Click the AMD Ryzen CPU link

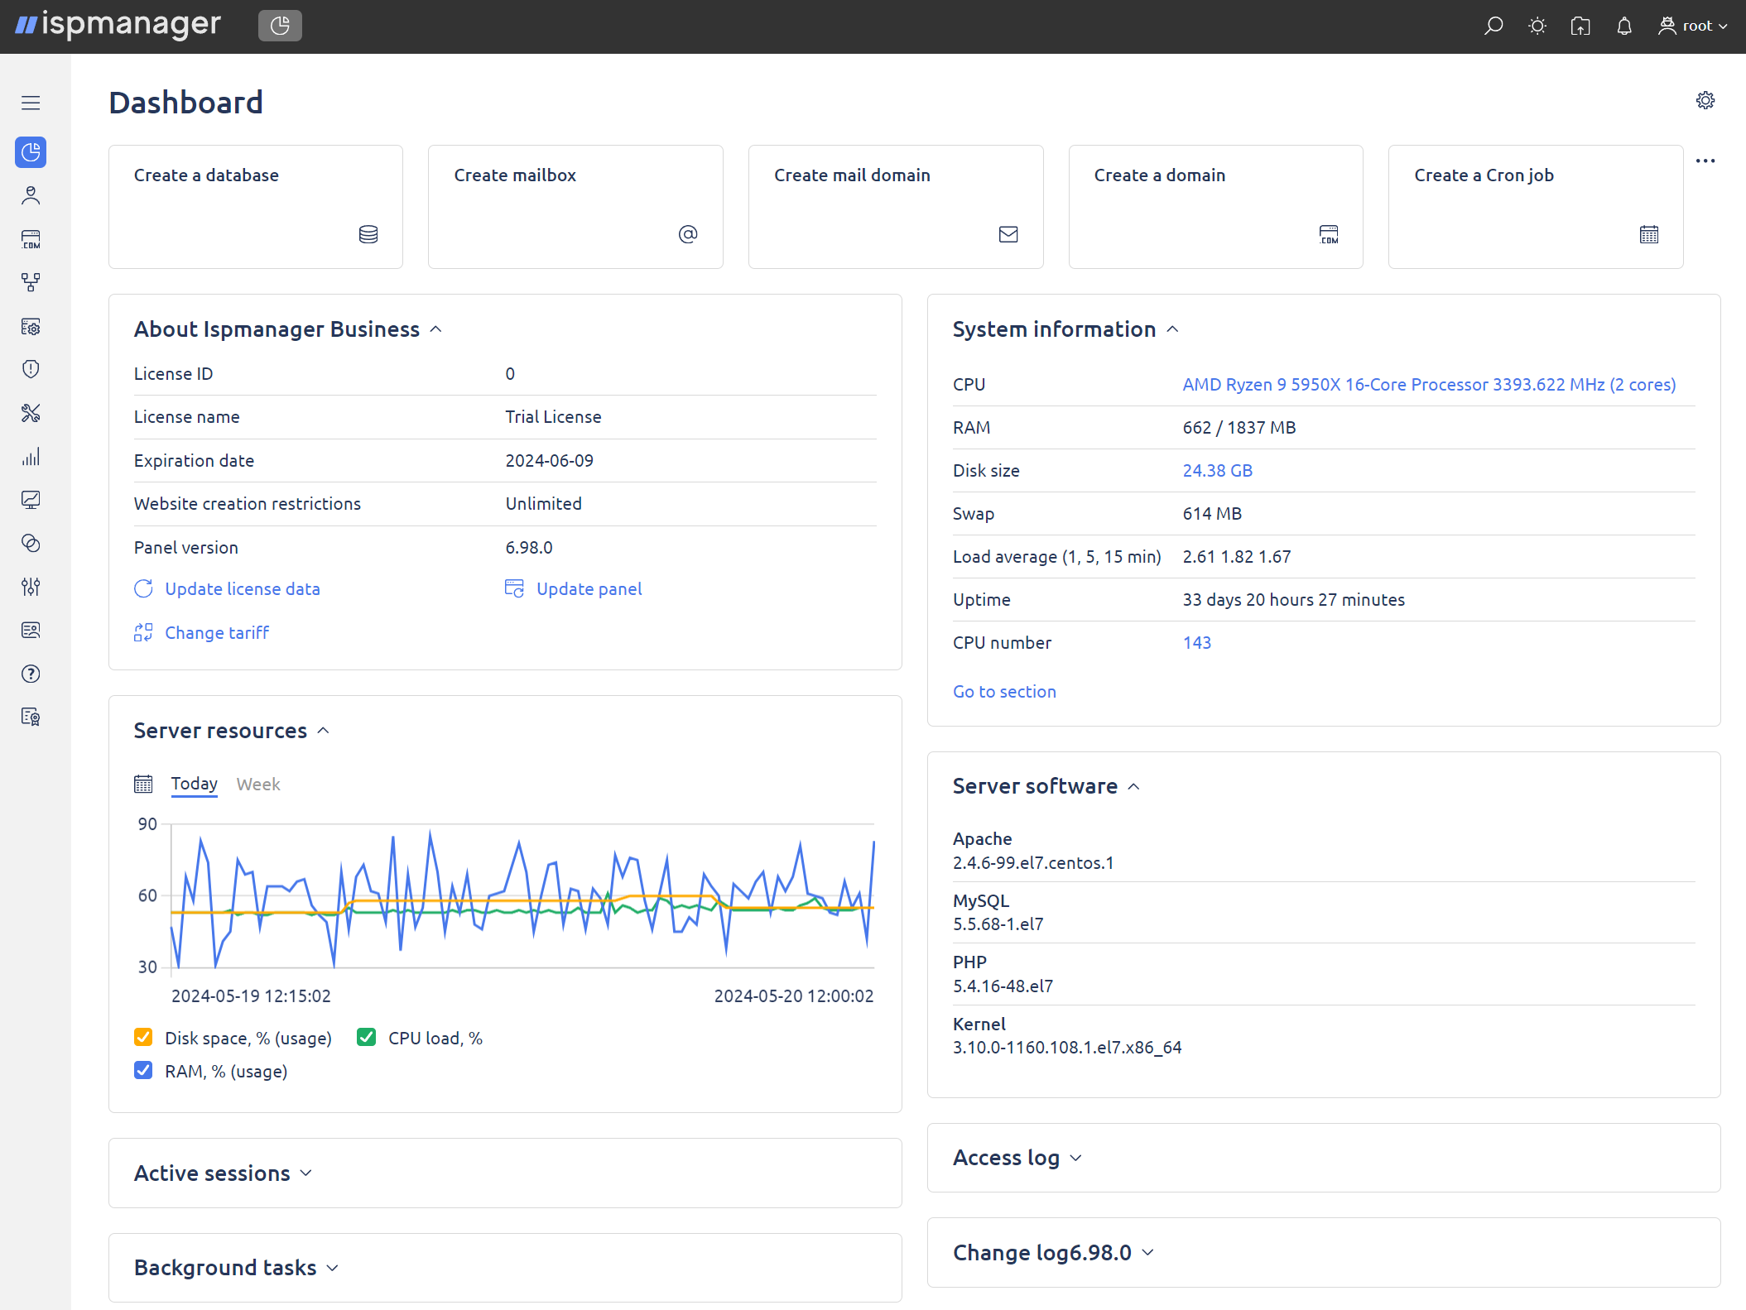(x=1429, y=385)
